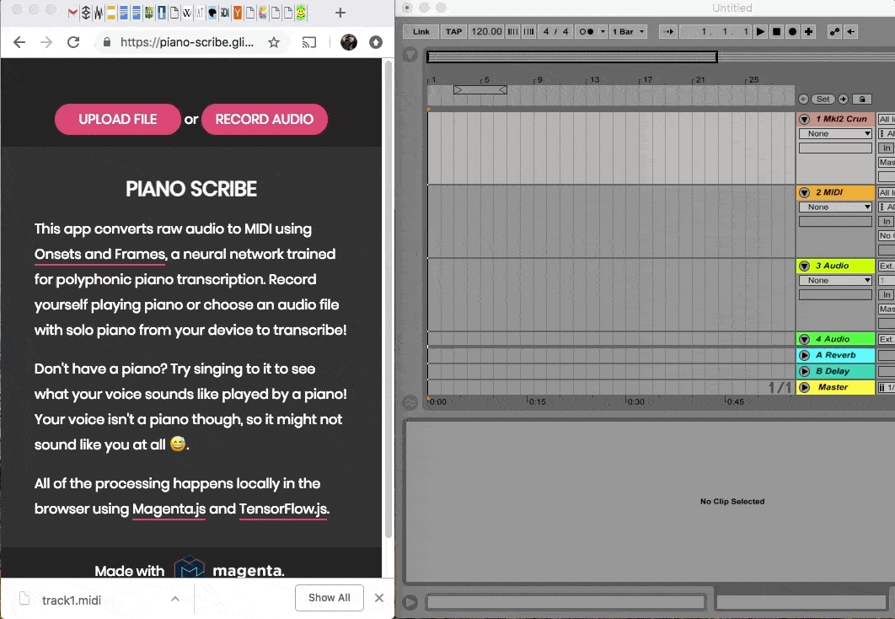Collapse the 2 MIDI track
895x619 pixels.
(804, 192)
